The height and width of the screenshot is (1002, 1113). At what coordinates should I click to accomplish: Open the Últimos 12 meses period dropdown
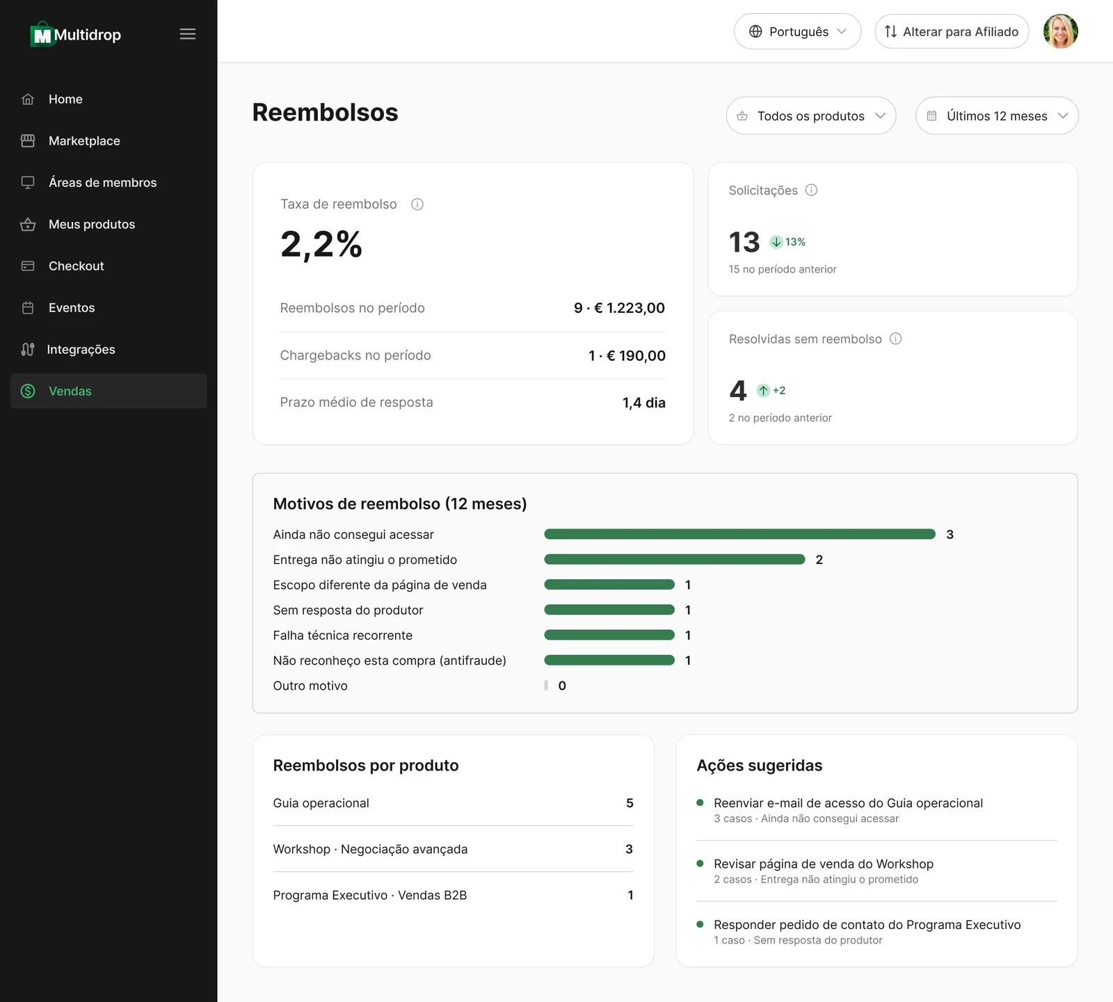tap(997, 116)
